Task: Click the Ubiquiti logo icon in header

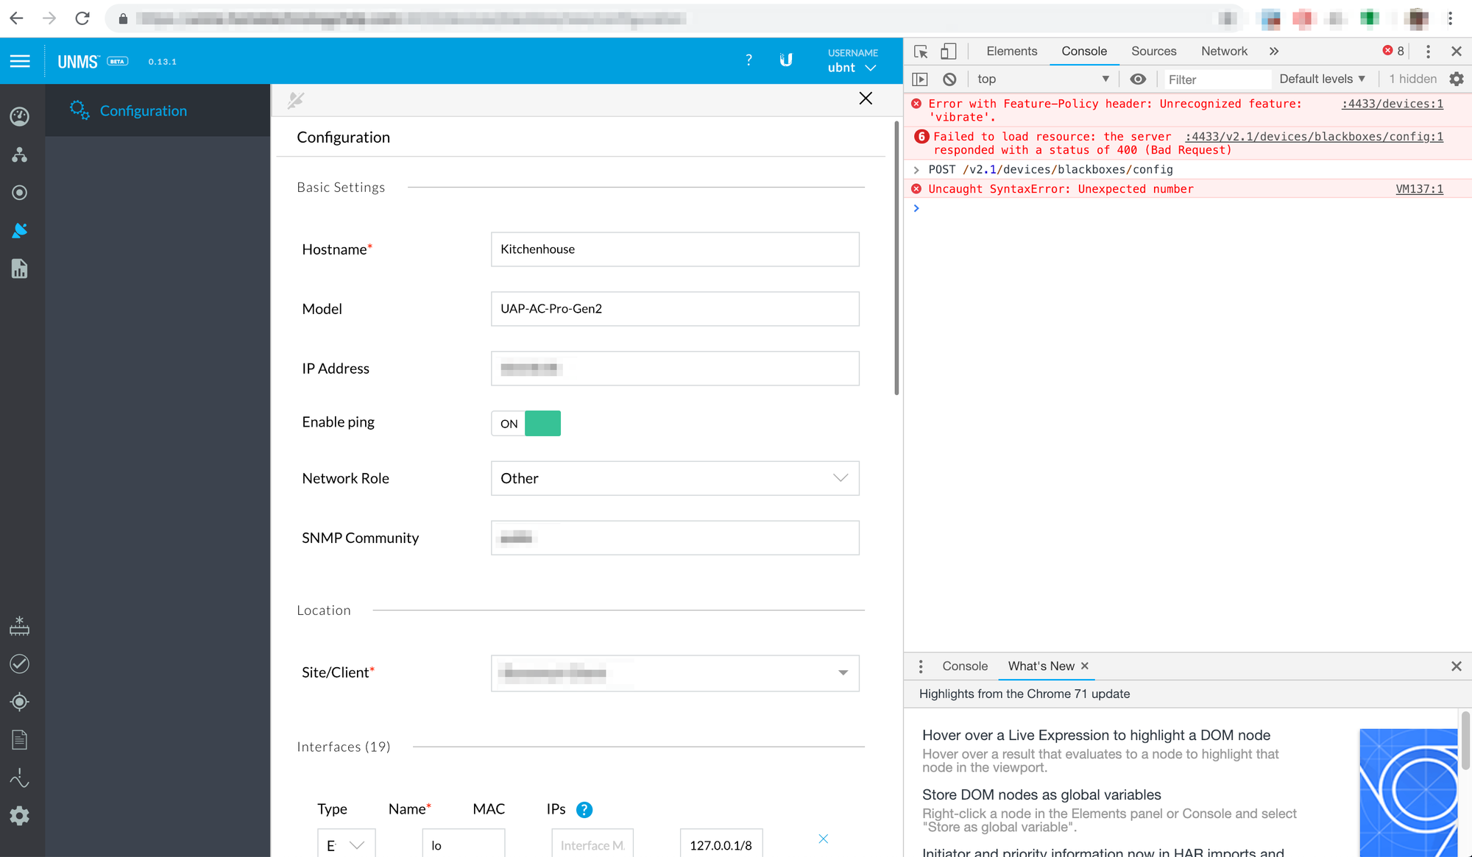Action: pos(786,60)
